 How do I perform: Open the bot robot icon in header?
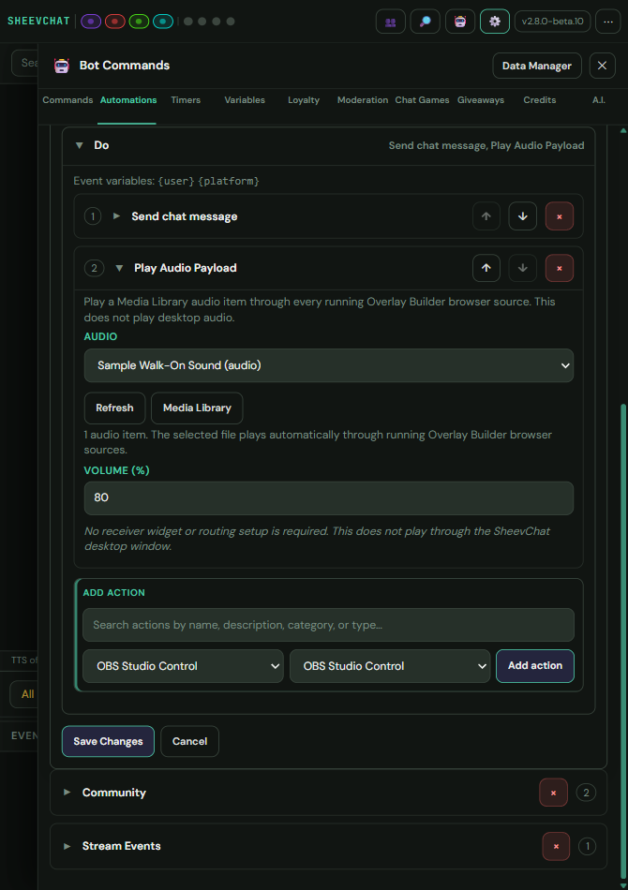pos(460,22)
